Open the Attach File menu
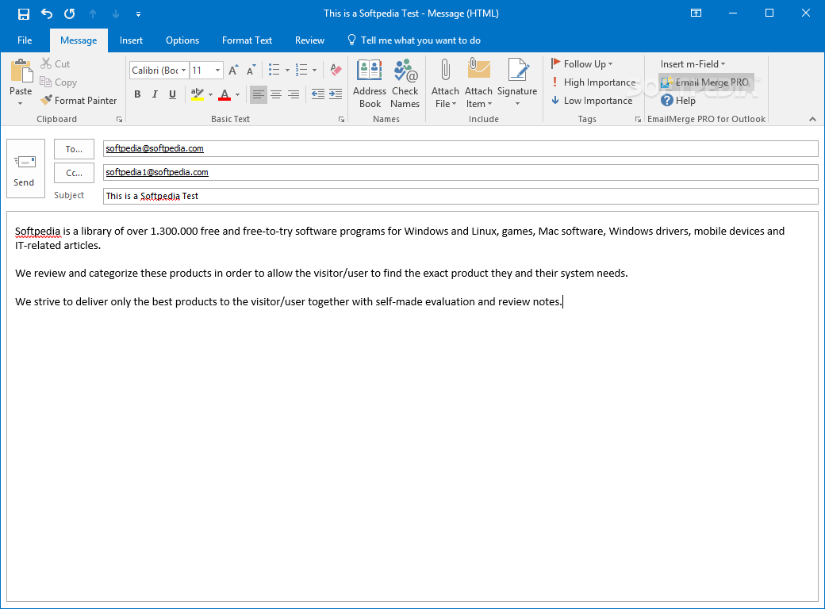This screenshot has width=825, height=609. click(445, 83)
